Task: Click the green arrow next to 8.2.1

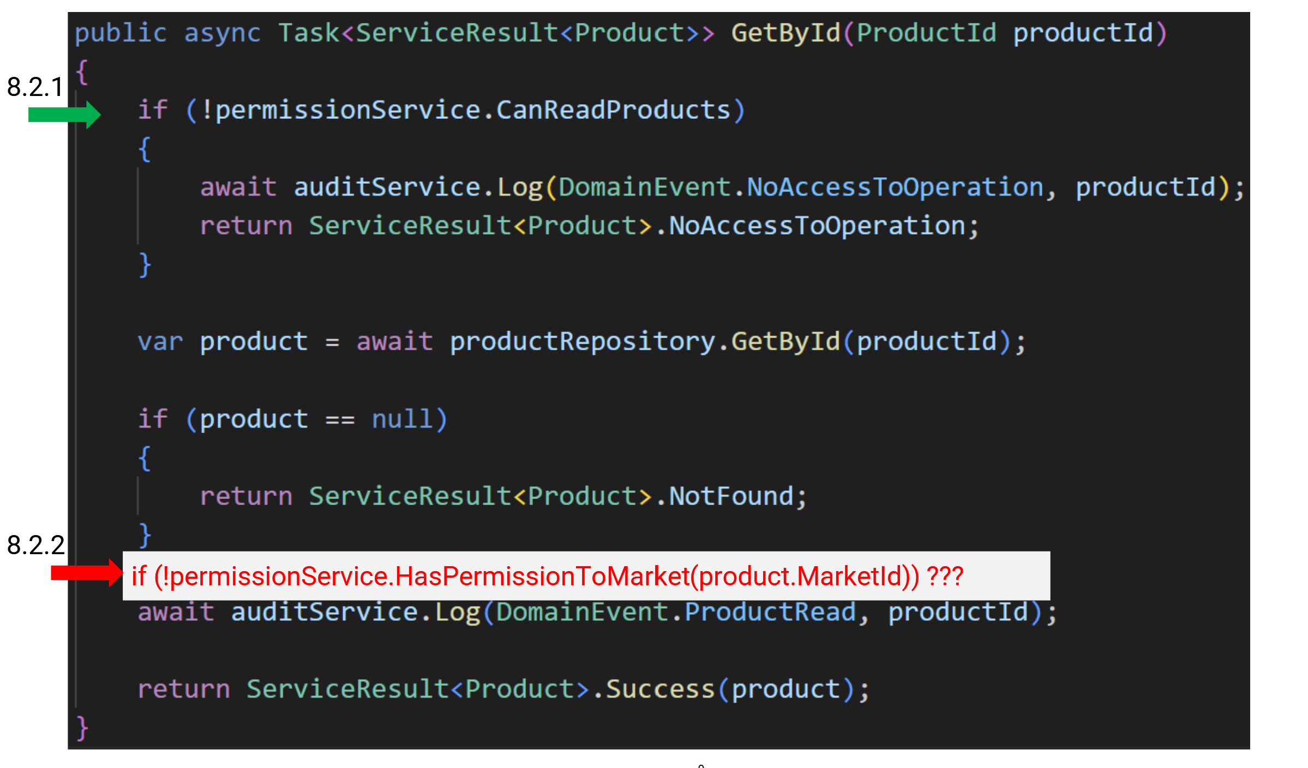Action: (x=64, y=115)
